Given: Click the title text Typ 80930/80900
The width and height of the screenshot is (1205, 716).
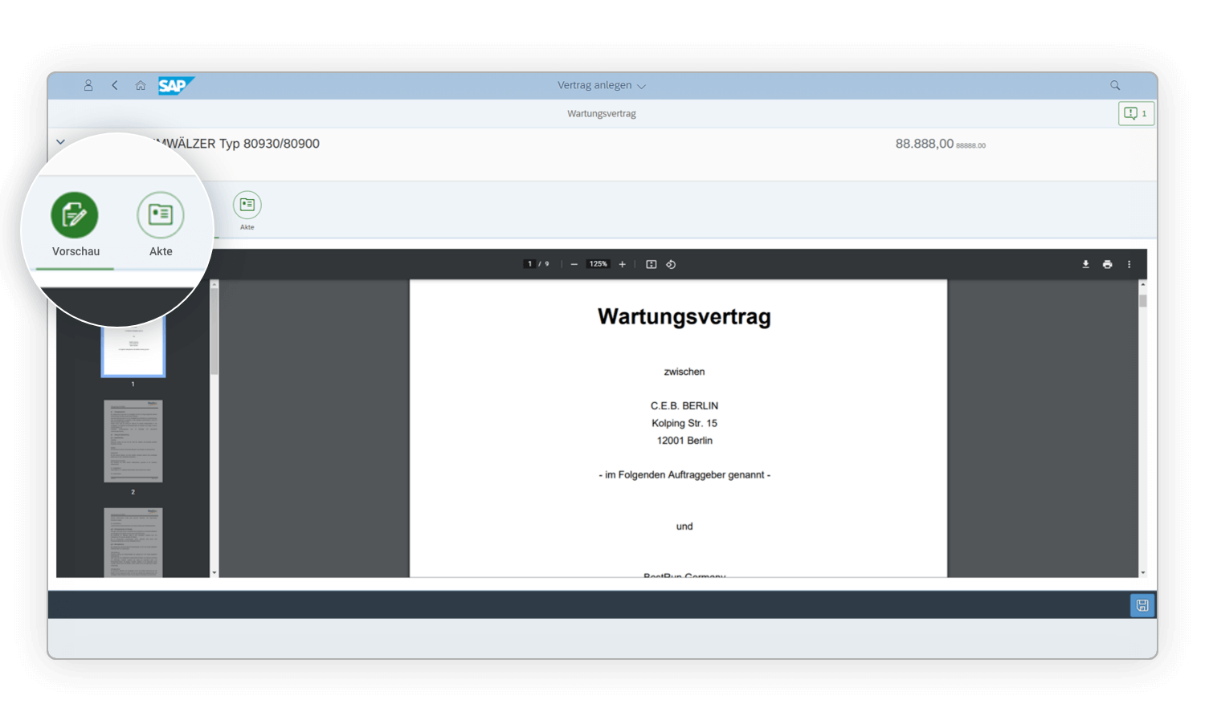Looking at the screenshot, I should [269, 144].
